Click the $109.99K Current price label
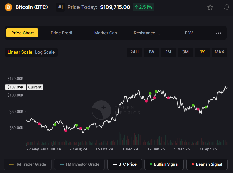The image size is (233, 173). [24, 87]
